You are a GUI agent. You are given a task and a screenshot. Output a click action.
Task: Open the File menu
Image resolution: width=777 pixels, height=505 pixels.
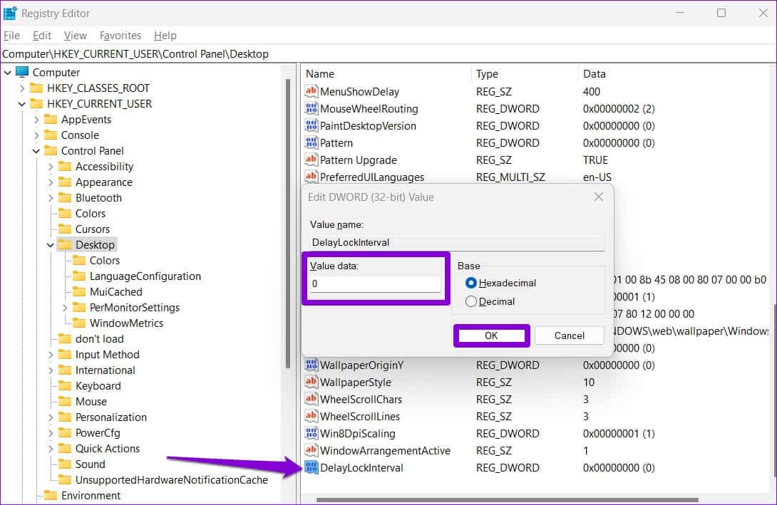[11, 36]
